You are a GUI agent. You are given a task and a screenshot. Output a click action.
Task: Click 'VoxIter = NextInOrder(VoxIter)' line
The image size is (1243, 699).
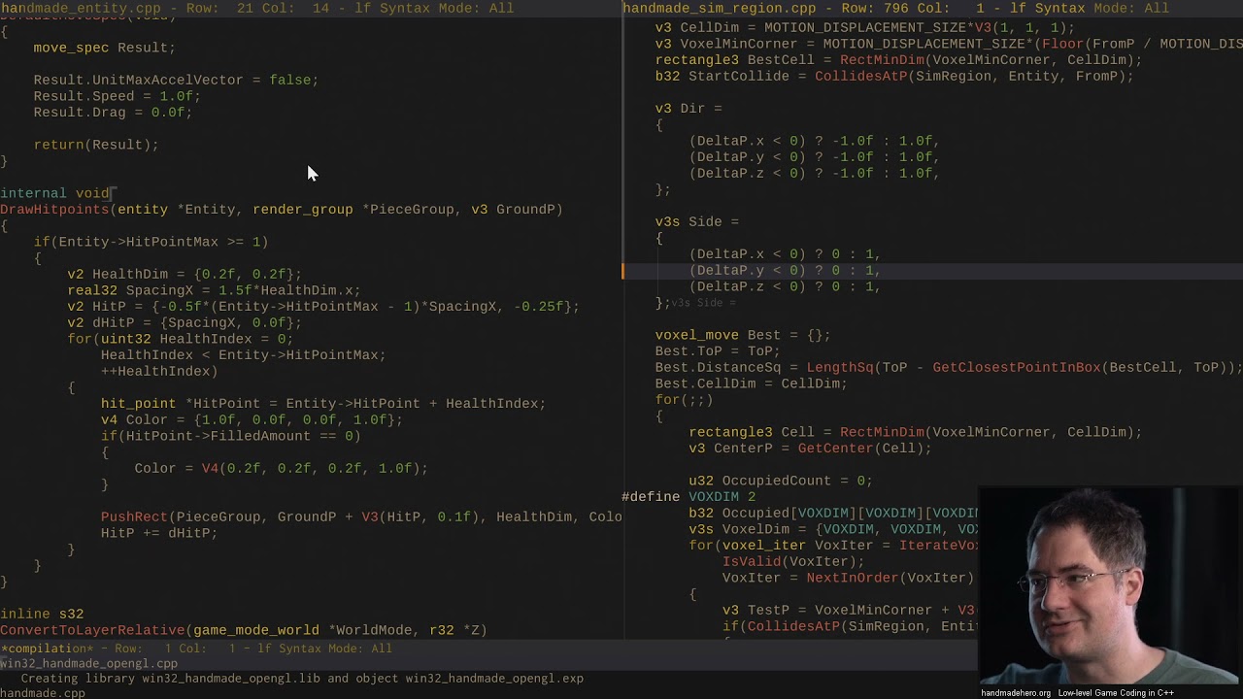(848, 578)
